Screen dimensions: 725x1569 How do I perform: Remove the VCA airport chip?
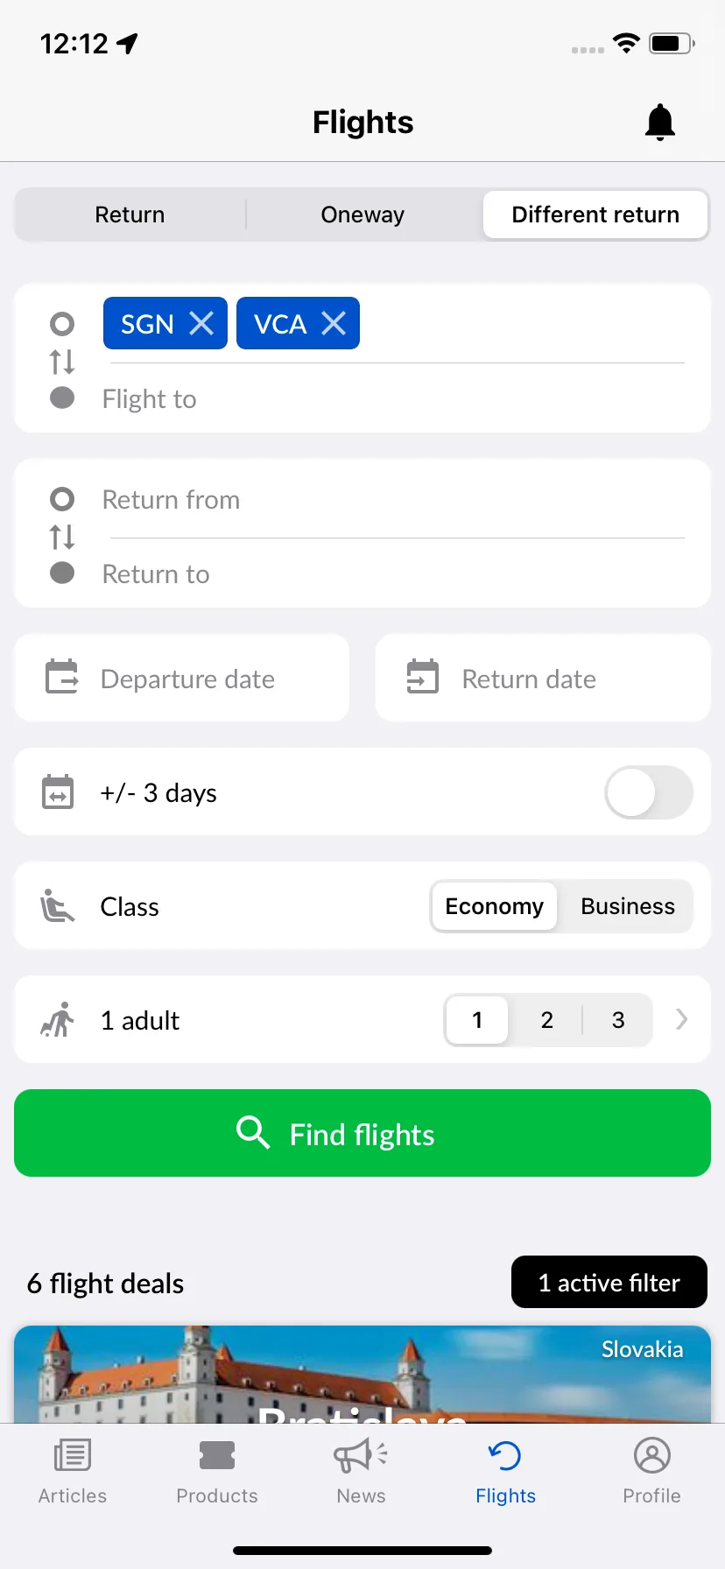pyautogui.click(x=334, y=323)
